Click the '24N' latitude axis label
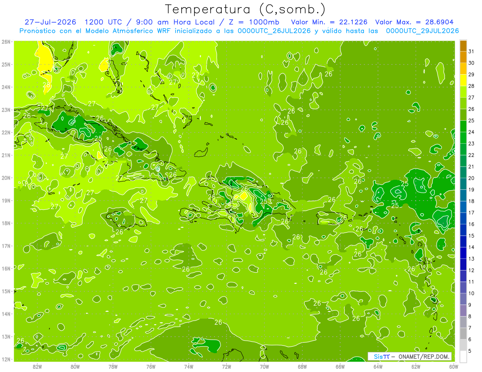Image resolution: width=482 pixels, height=372 pixels. (x=6, y=87)
